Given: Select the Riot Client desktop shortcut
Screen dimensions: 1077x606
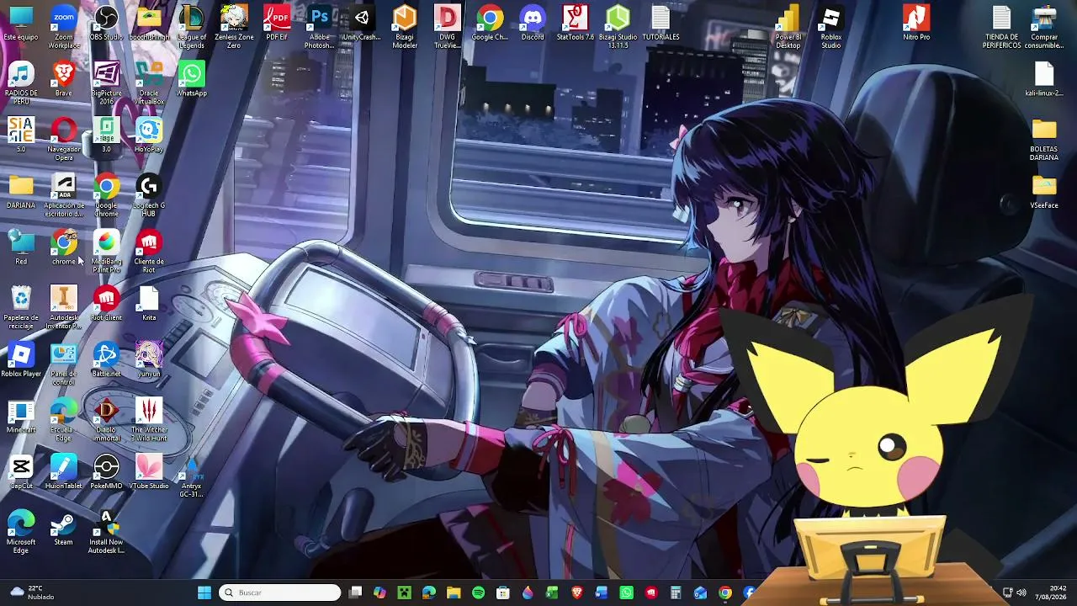Looking at the screenshot, I should (106, 304).
